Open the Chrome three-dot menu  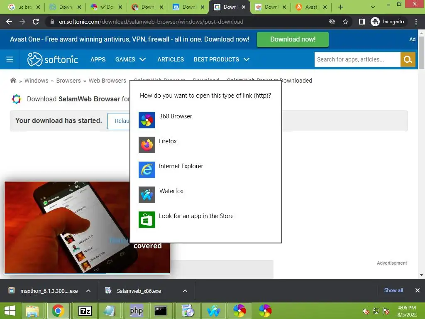(416, 22)
